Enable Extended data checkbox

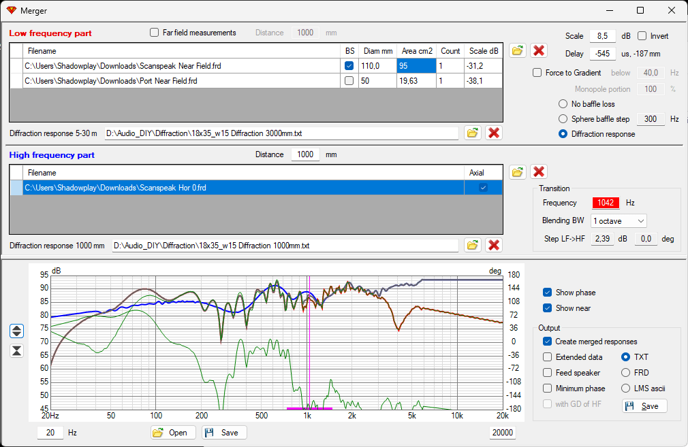(547, 357)
